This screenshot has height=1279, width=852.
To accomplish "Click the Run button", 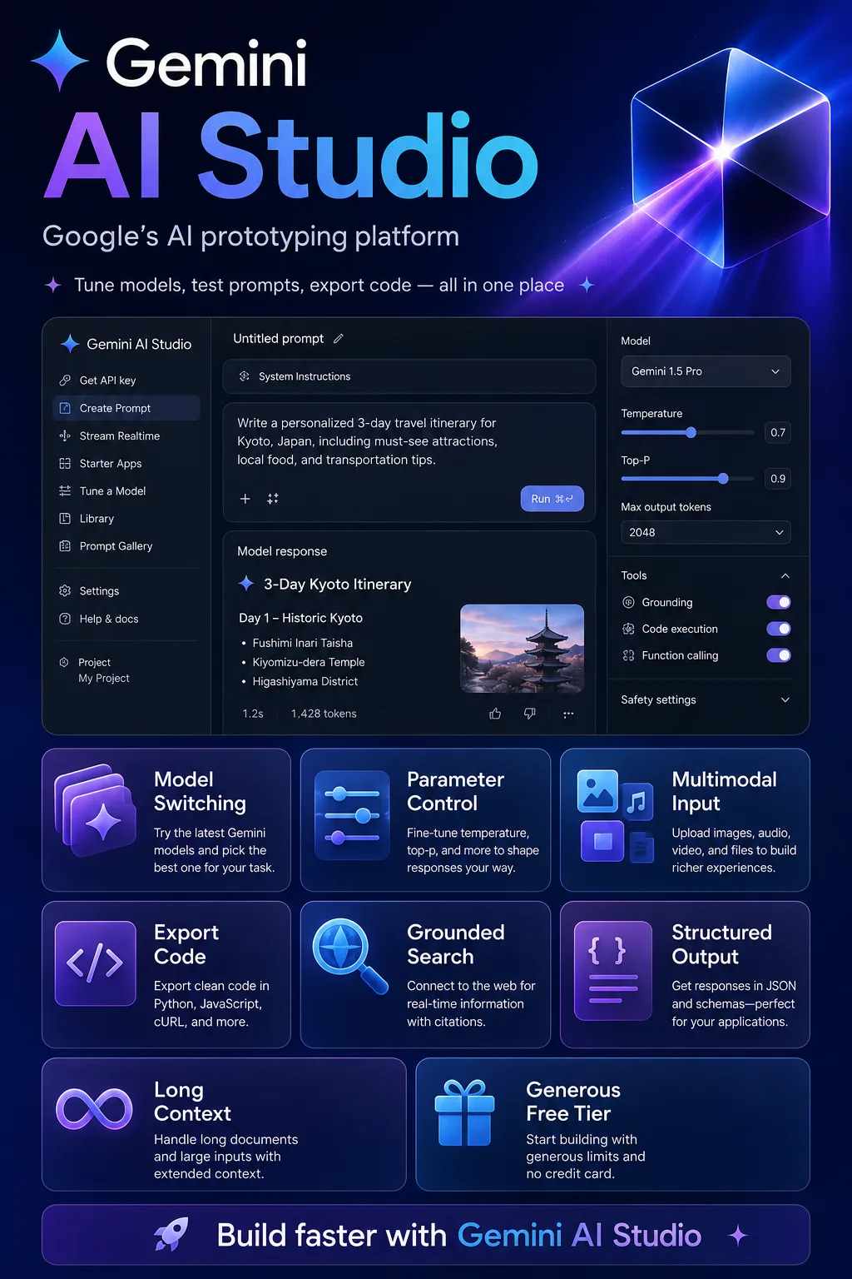I will (x=552, y=499).
